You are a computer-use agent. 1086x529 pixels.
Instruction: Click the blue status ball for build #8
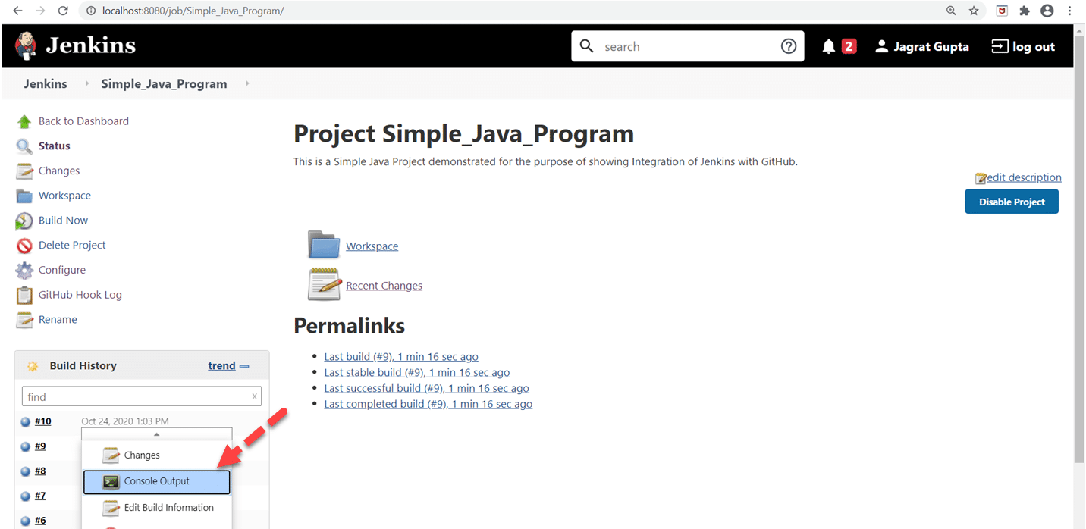[x=25, y=471]
